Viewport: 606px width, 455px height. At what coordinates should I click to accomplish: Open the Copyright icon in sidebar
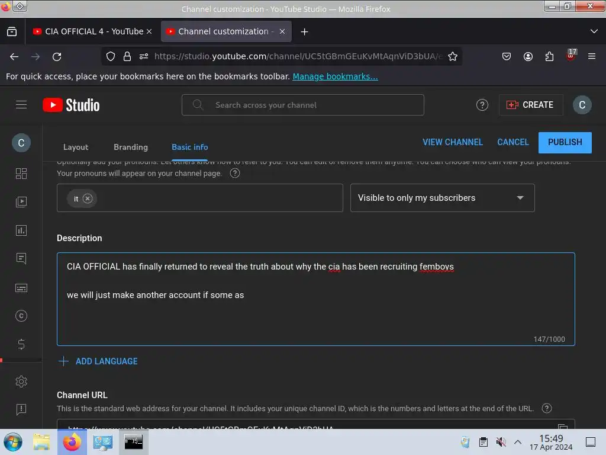coord(21,316)
